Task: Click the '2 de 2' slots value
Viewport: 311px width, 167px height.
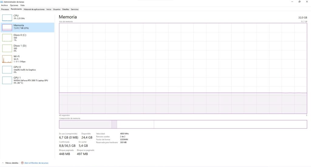Action: (x=123, y=136)
